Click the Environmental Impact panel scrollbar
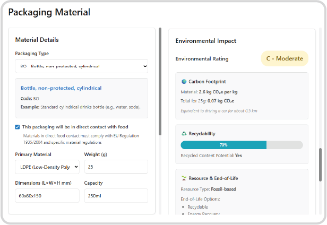 [320, 165]
